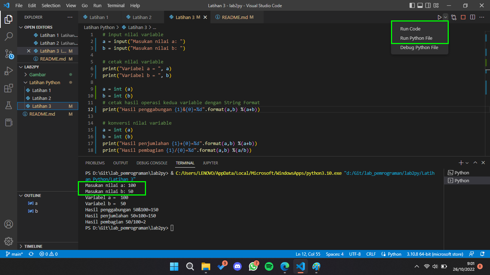Change line ending by clicking CRLF

coord(371,254)
